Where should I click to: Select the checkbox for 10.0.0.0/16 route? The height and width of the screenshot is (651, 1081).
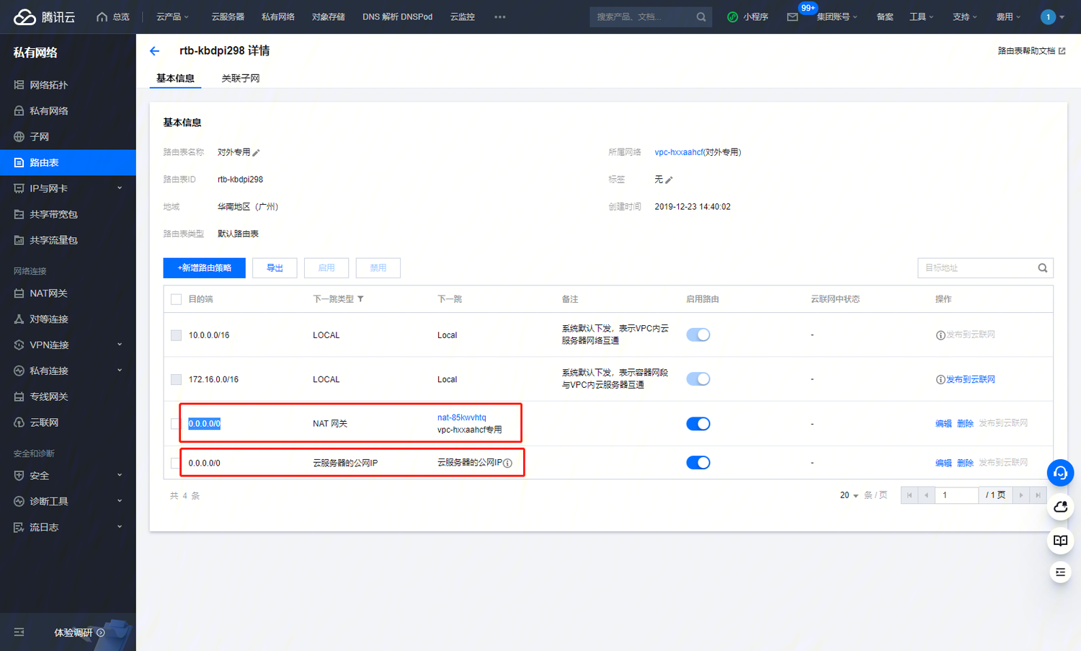pos(176,335)
